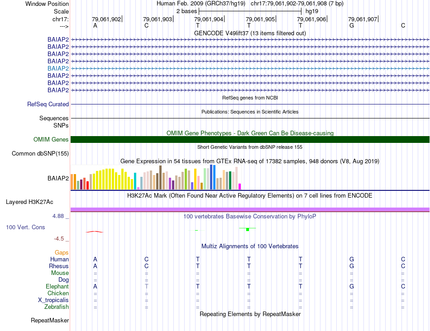Viewport: 430px width, 331px height.
Task: Click the 4.88 upper axis value
Action: pos(58,216)
